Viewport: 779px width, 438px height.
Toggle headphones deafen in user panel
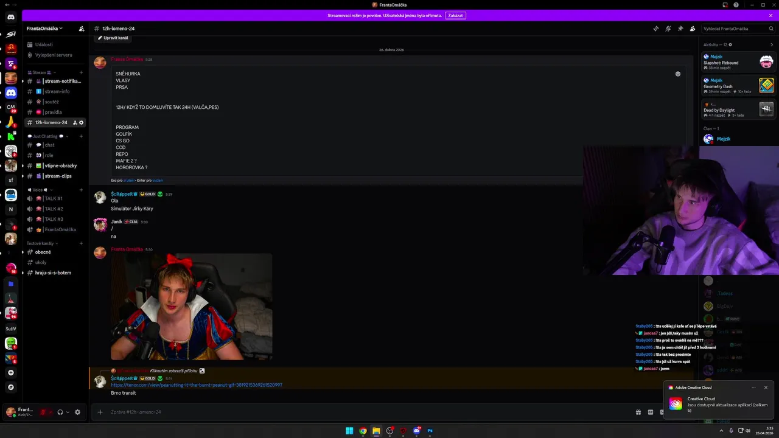pos(60,412)
